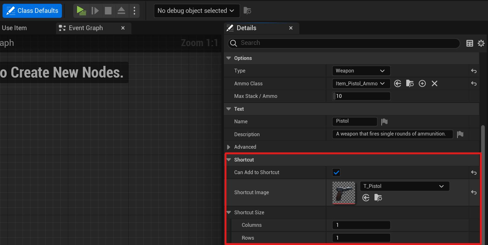Click the Rows value field
488x245 pixels.
361,238
